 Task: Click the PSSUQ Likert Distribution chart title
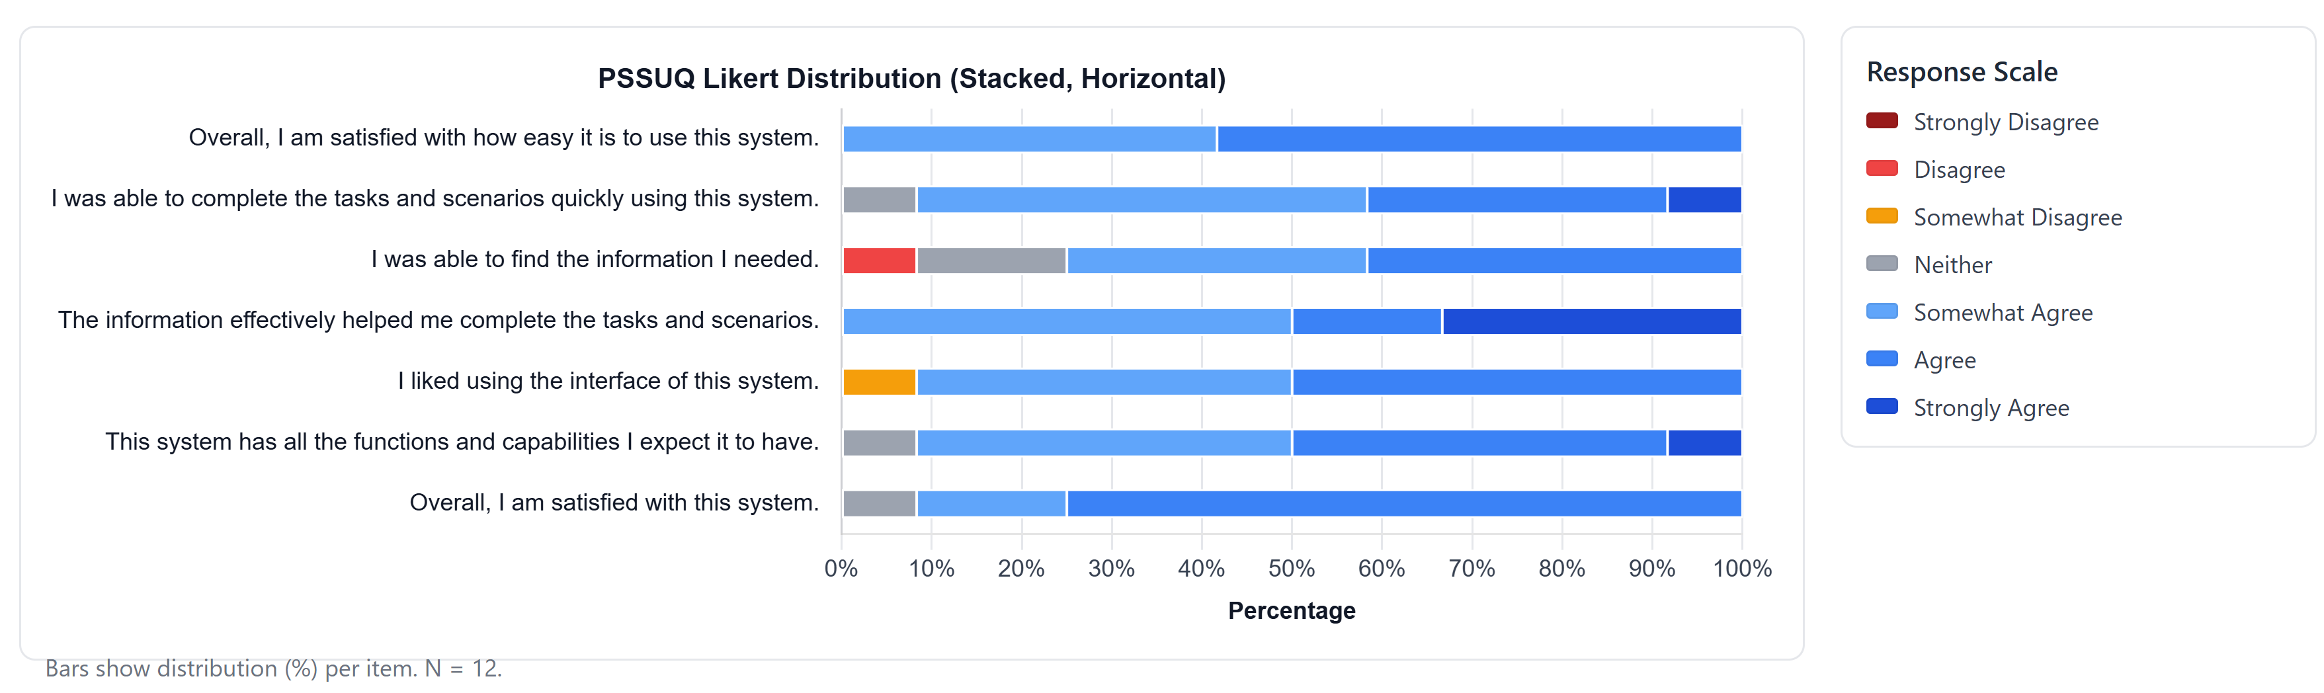911,79
